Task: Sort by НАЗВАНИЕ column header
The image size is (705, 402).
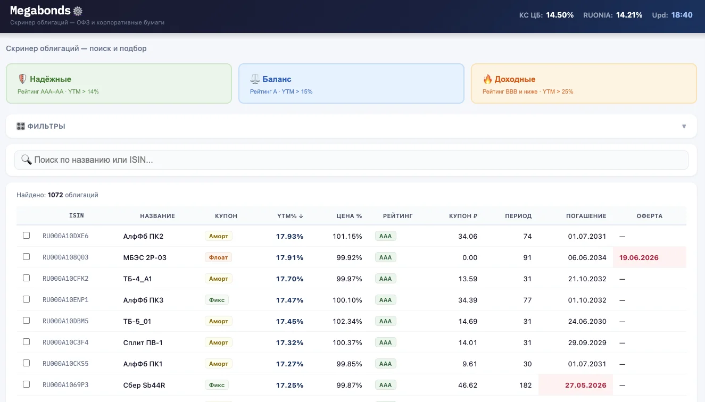Action: click(x=157, y=216)
